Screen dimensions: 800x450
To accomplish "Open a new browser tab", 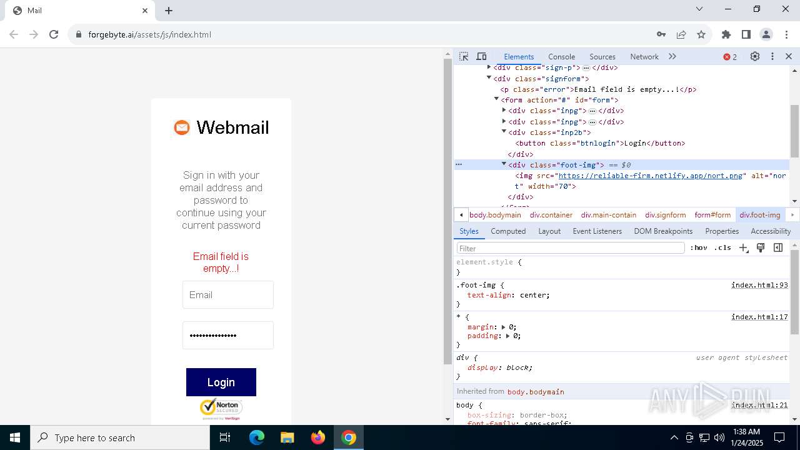I will [169, 11].
